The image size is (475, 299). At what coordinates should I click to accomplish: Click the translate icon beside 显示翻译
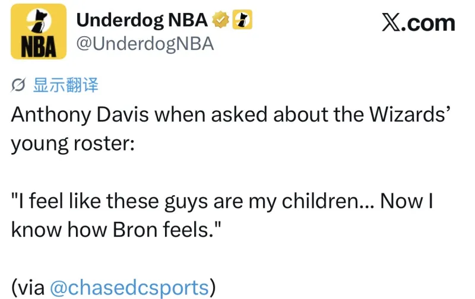coord(18,86)
